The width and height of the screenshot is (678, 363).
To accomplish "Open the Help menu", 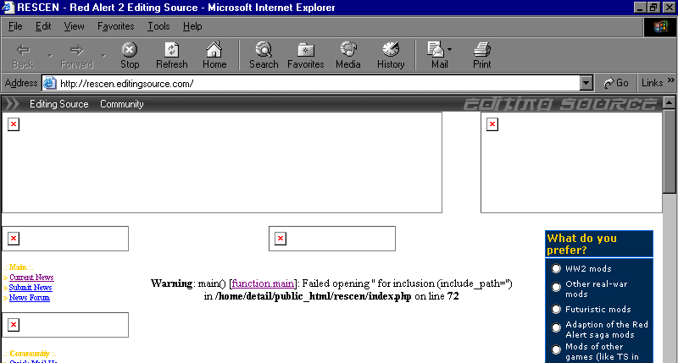I will pos(192,26).
